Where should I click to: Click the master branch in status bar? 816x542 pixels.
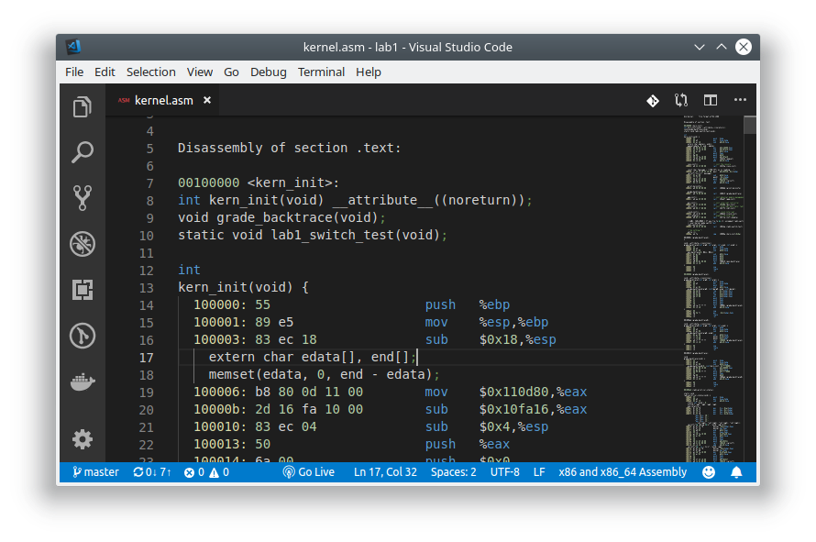95,472
